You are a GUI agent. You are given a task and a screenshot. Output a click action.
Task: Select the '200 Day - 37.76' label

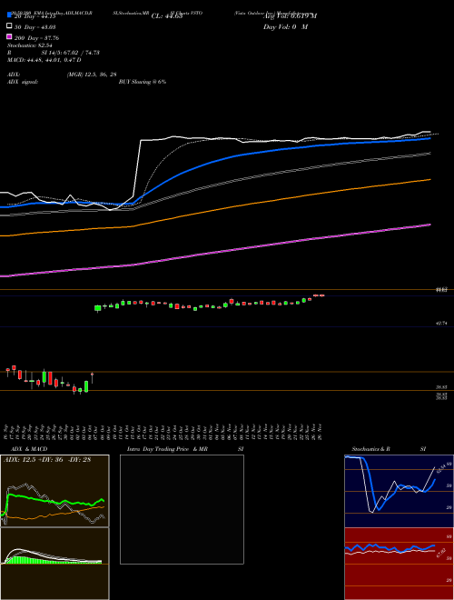tap(36, 37)
